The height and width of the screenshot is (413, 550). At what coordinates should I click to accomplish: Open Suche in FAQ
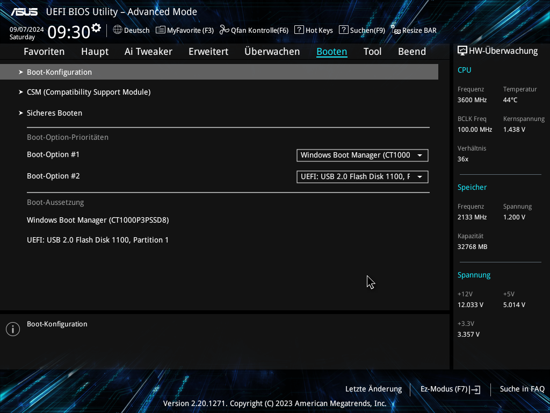522,389
